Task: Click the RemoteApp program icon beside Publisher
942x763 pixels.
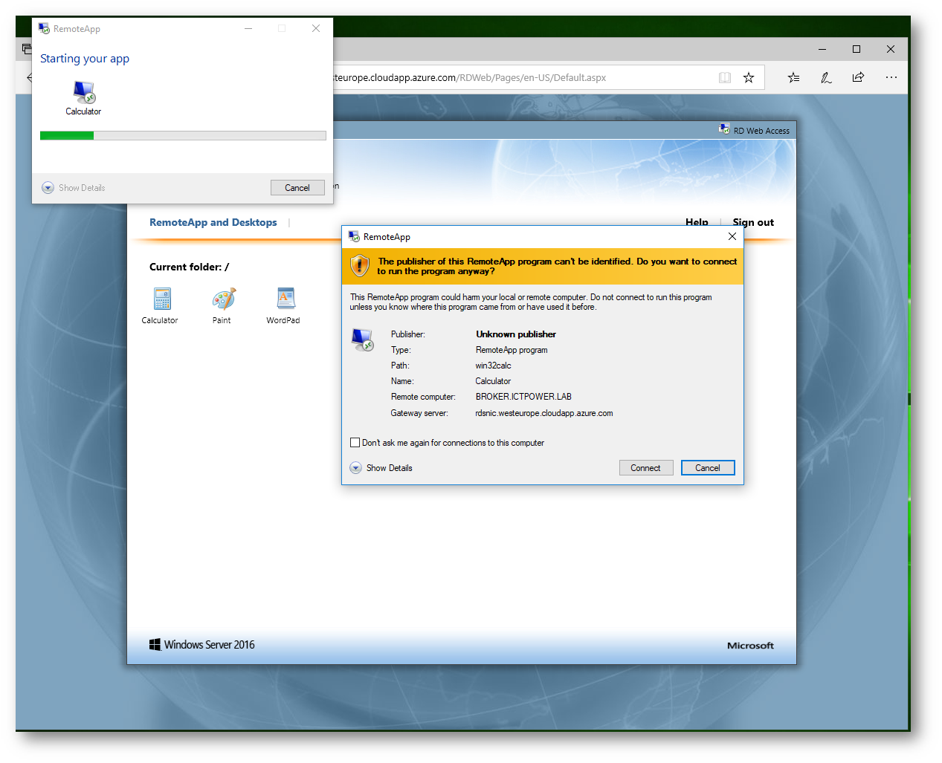Action: [362, 340]
